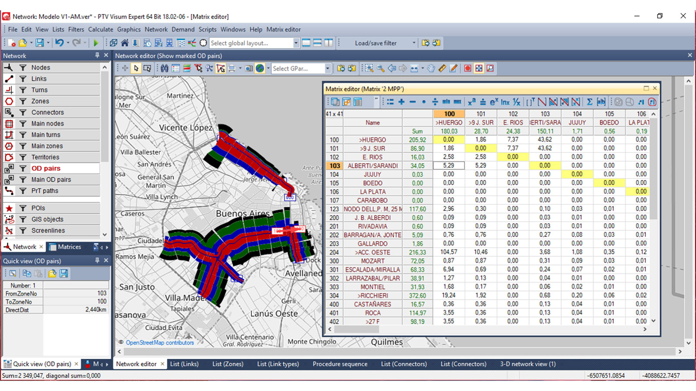696x391 pixels.
Task: Click the matrix divide operation icon
Action: pyautogui.click(x=435, y=102)
